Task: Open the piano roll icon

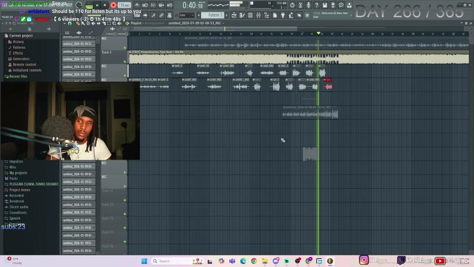Action: click(242, 15)
